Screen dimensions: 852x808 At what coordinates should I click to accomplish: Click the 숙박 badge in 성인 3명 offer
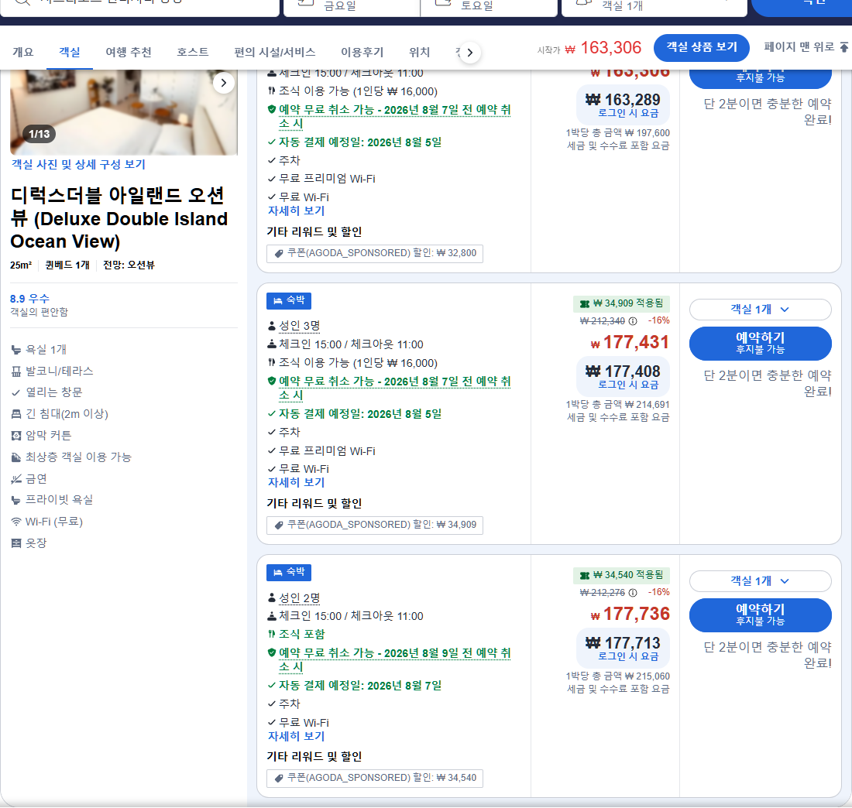[x=289, y=301]
